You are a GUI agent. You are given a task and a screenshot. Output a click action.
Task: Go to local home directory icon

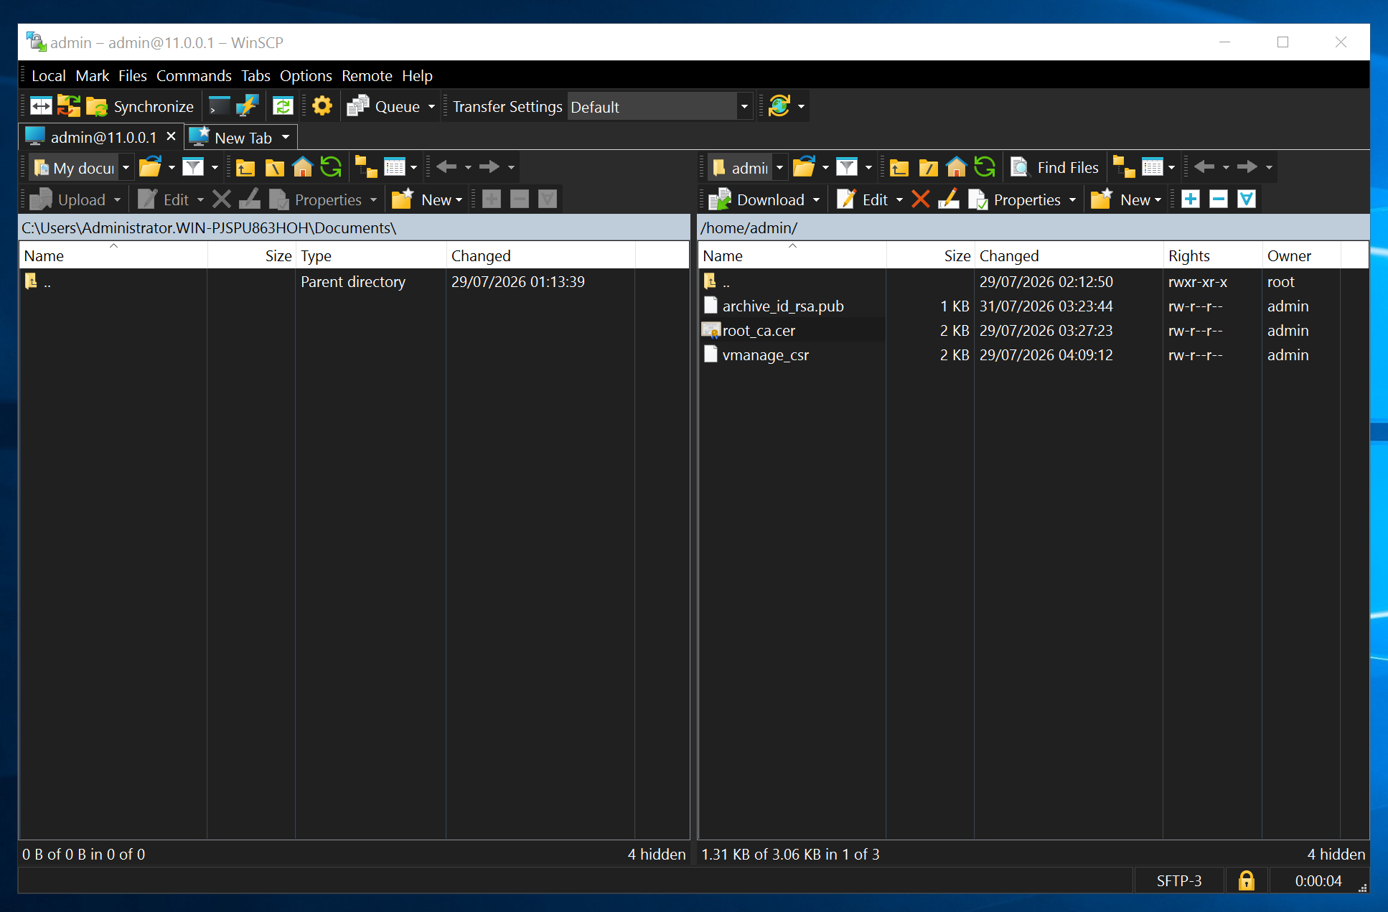pyautogui.click(x=303, y=167)
